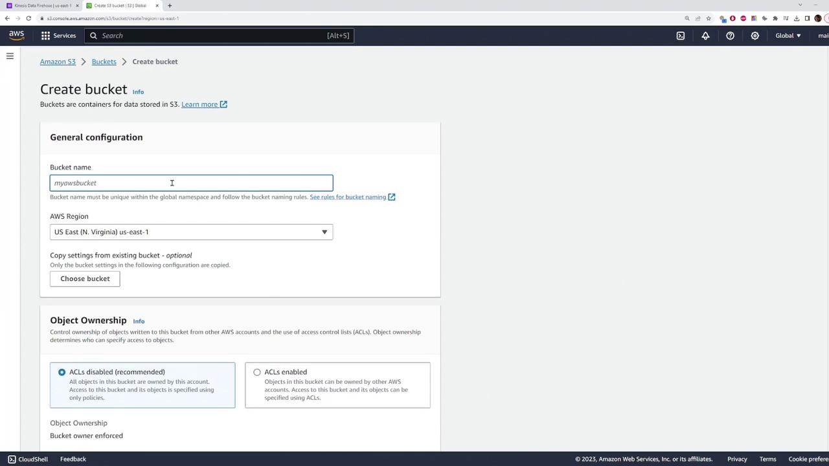Expand the side navigation hamburger menu

pos(10,56)
